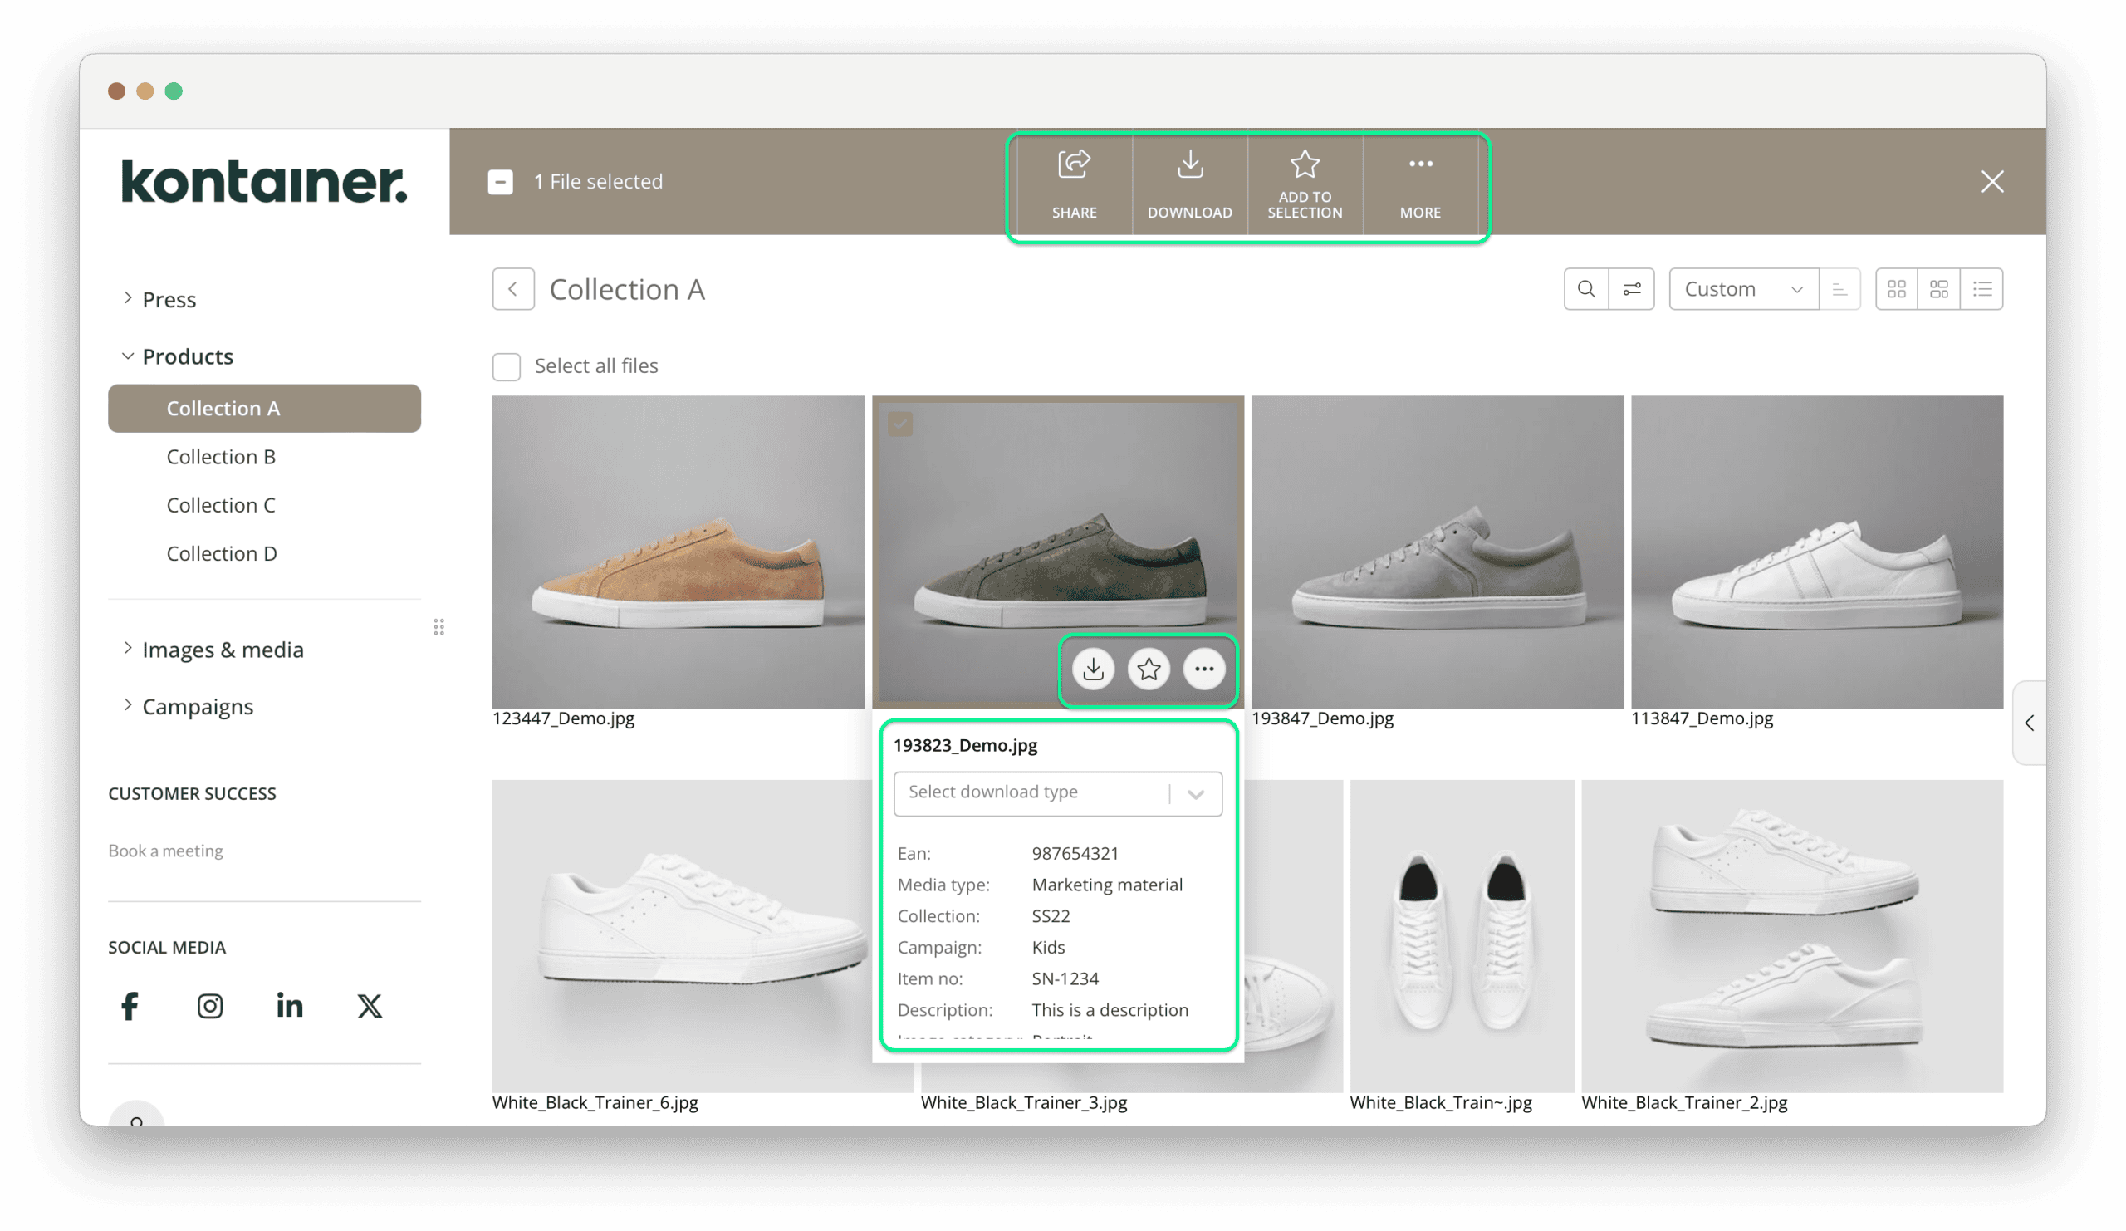
Task: Check the Select all files box
Action: coord(507,366)
